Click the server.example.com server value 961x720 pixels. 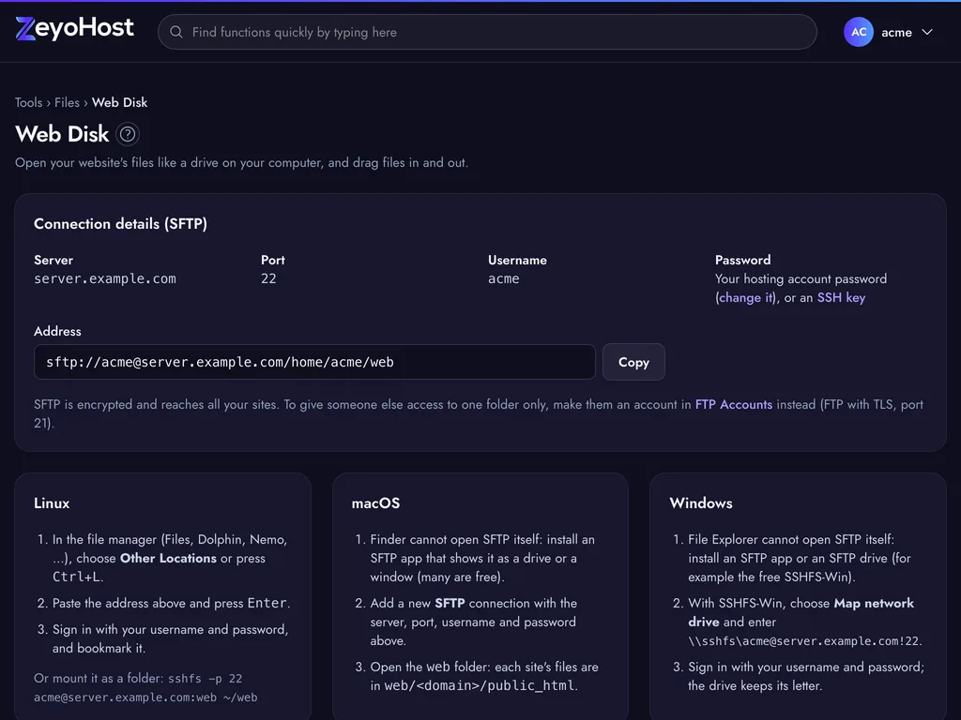tap(105, 278)
